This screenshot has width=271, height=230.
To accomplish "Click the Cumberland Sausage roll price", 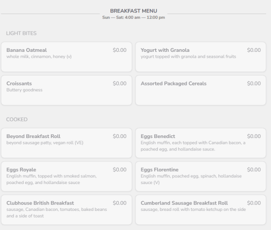I will coord(254,203).
